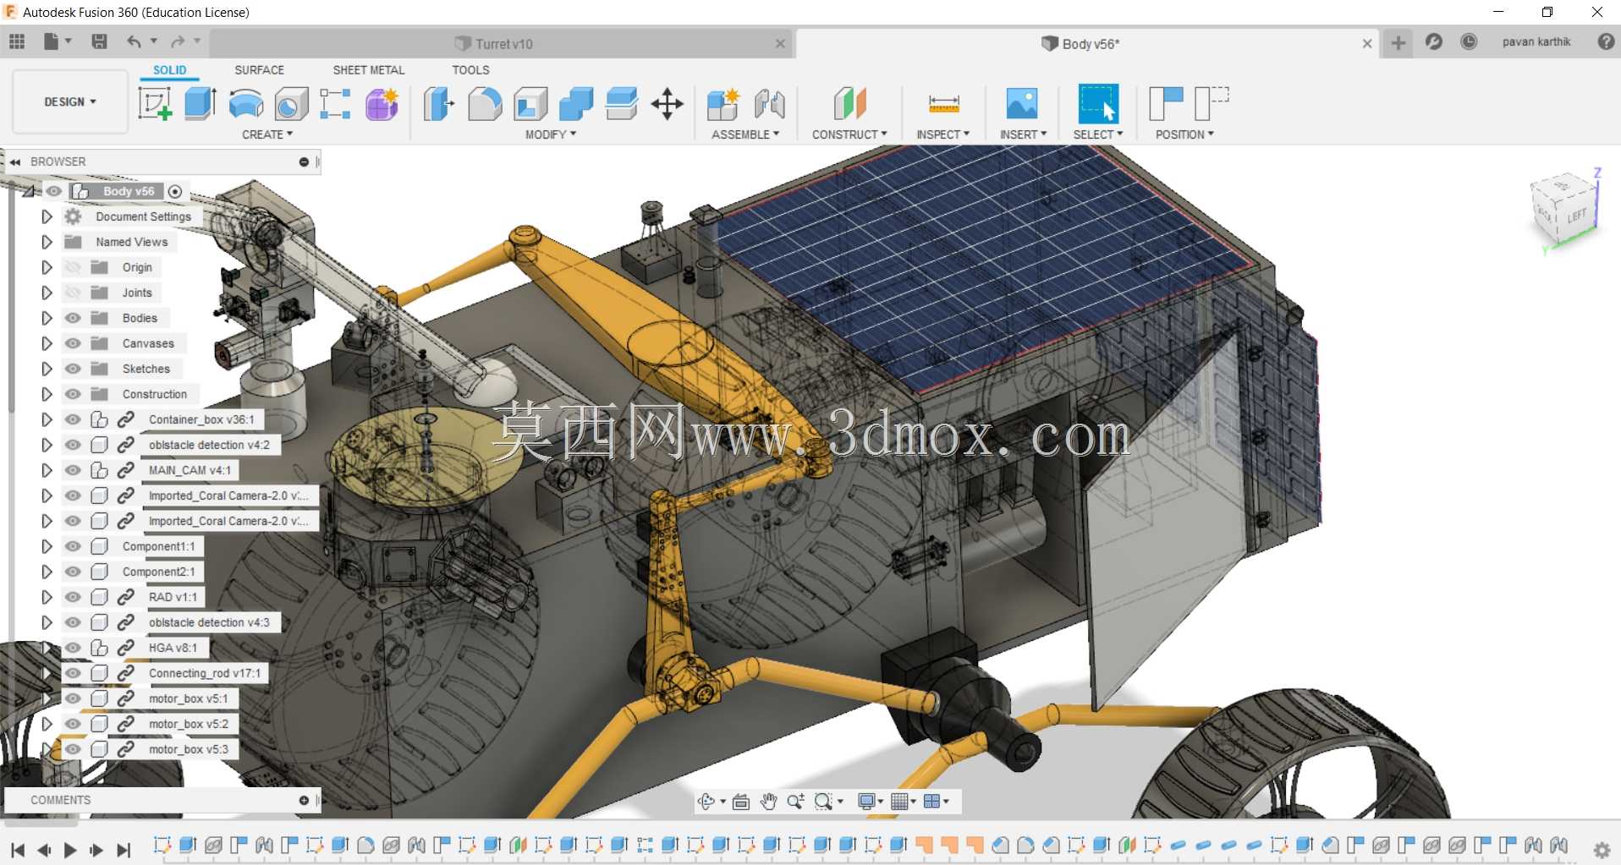The width and height of the screenshot is (1621, 865).
Task: Open the DESIGN workspace dropdown
Action: click(70, 101)
